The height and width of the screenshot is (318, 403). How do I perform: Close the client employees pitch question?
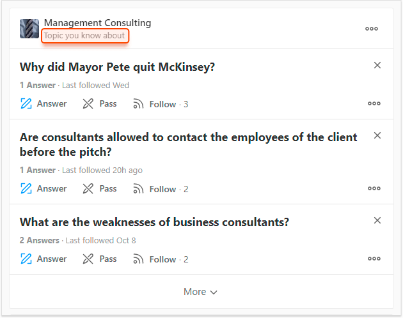(377, 135)
